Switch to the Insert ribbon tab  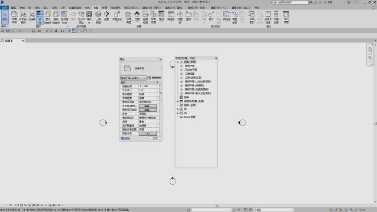[x=45, y=8]
